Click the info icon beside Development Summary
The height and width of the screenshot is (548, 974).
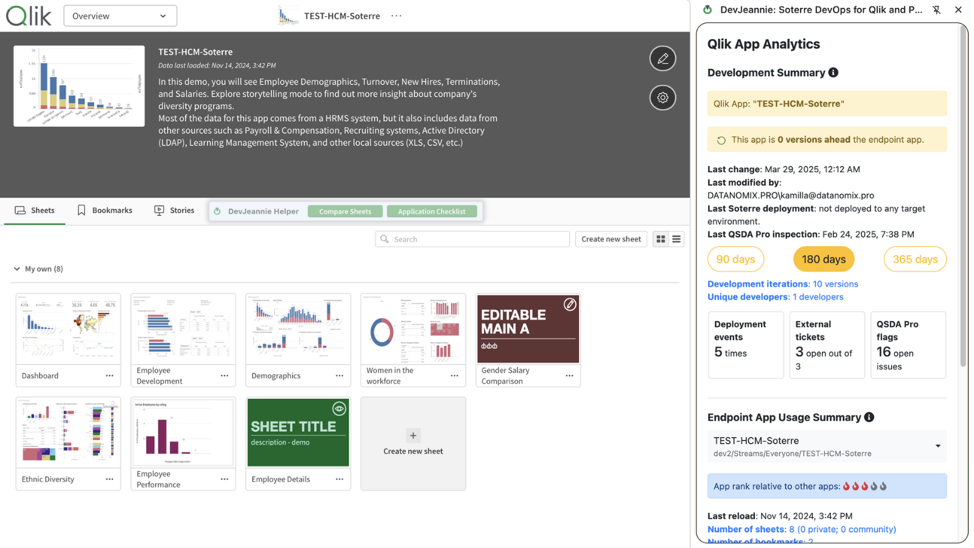833,72
